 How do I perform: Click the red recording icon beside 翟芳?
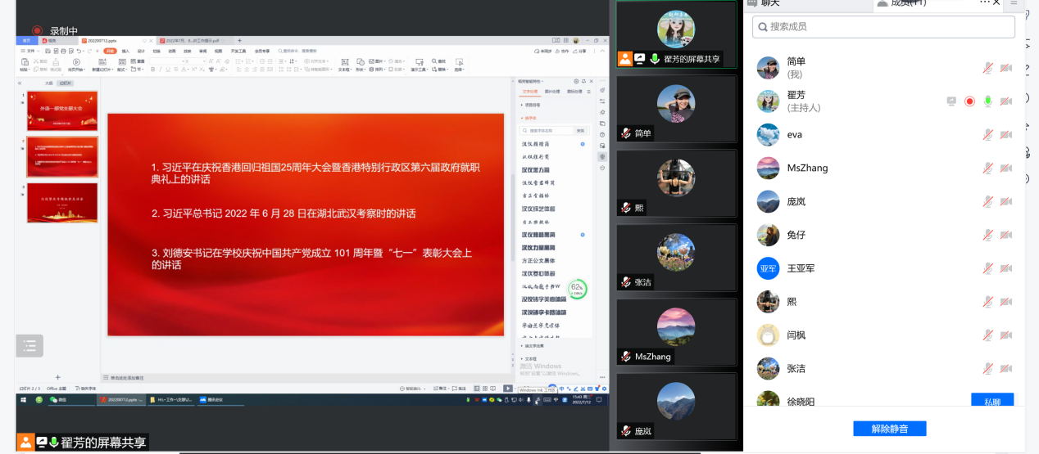[x=969, y=101]
